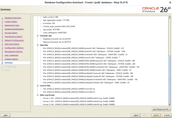Select 'National character set: AL16UTF16' row
The height and width of the screenshot is (118, 172).
coord(57,42)
